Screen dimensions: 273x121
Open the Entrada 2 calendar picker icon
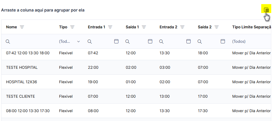pyautogui.click(x=188, y=41)
